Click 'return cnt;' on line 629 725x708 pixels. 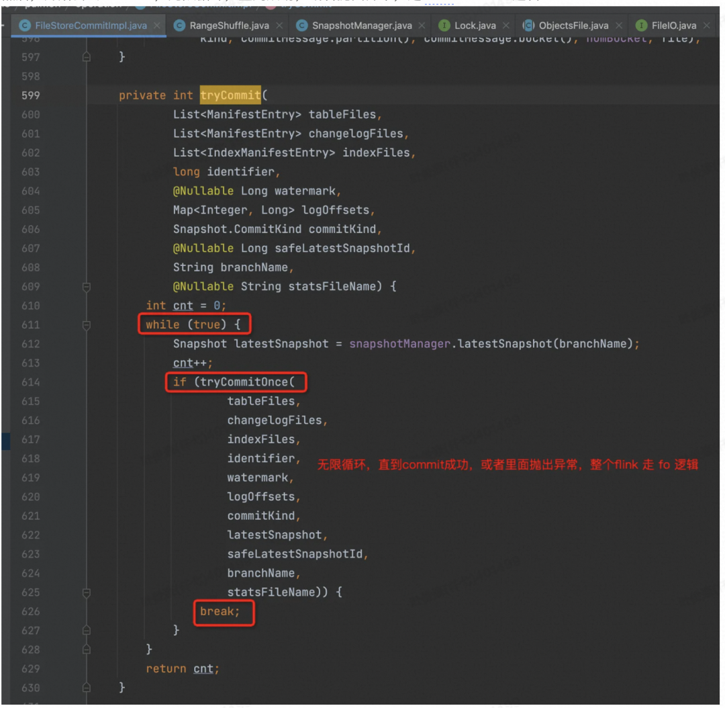coord(183,668)
